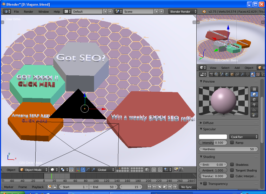Expand the Diffuse panel
The image size is (266, 194).
[x=208, y=123]
